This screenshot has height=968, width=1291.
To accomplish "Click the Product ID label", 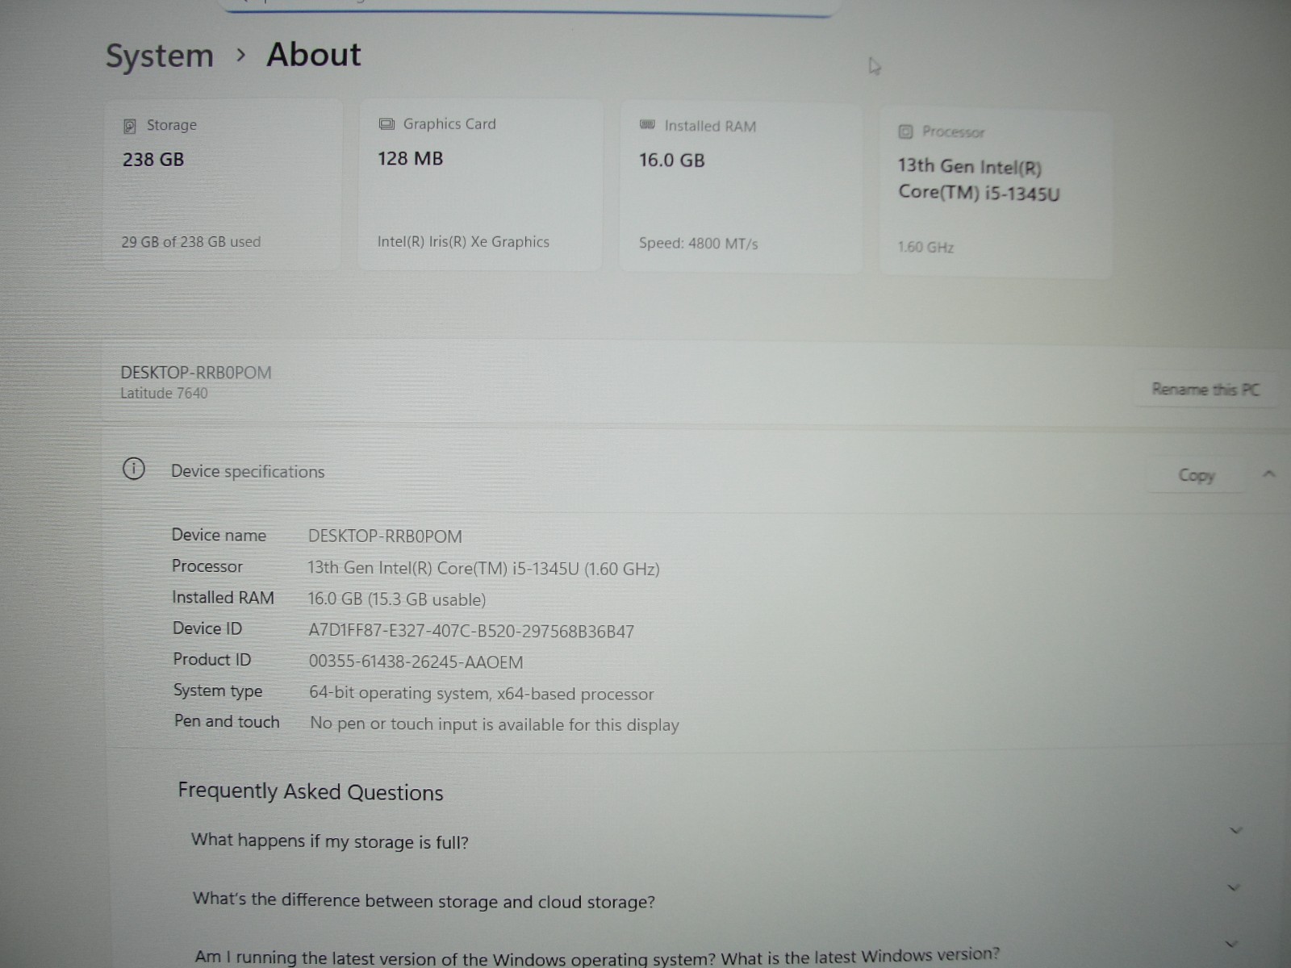I will point(212,659).
